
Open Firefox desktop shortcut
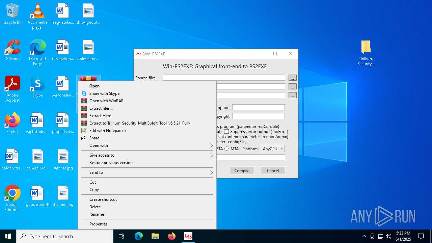point(12,124)
